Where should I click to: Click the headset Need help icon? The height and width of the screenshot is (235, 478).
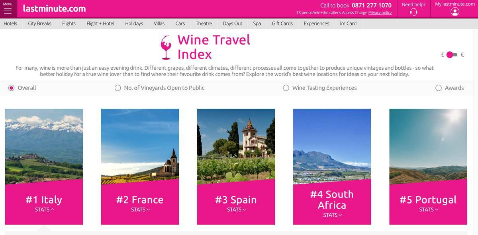pyautogui.click(x=413, y=12)
